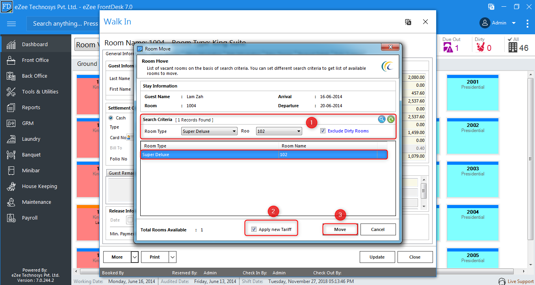Image resolution: width=535 pixels, height=285 pixels.
Task: Close the Walk In window with X
Action: point(425,22)
